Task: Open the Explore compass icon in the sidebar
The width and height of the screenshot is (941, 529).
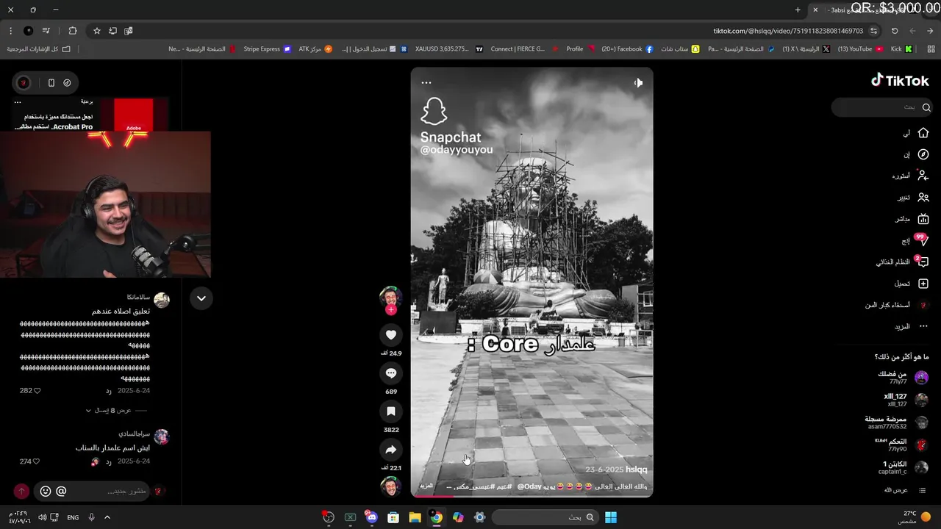Action: click(x=923, y=154)
